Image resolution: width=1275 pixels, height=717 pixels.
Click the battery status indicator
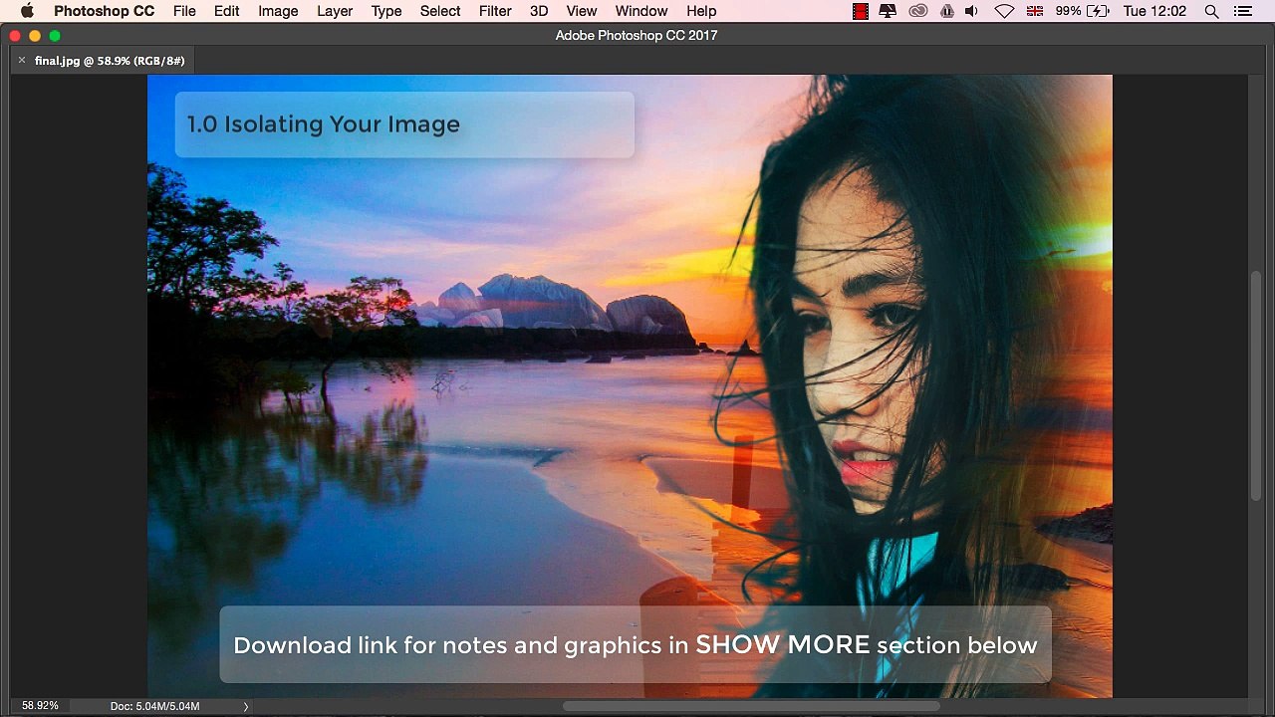(1083, 11)
